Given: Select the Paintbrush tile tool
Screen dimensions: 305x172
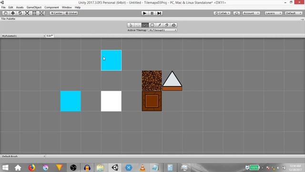Looking at the screenshot, I should point(145,25).
